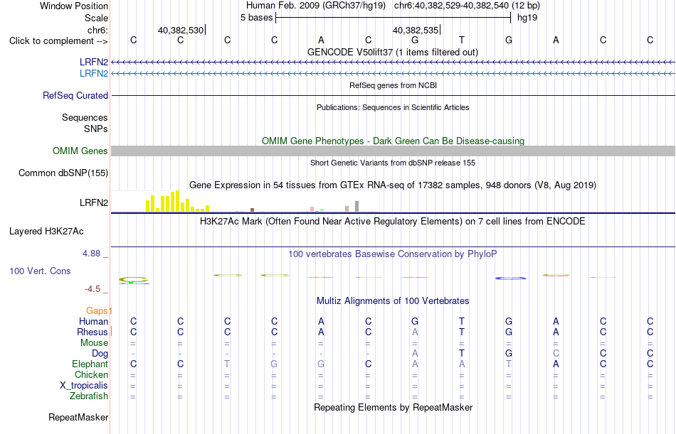Click the hg19 label beside scale bar
676x434 pixels.
click(527, 18)
